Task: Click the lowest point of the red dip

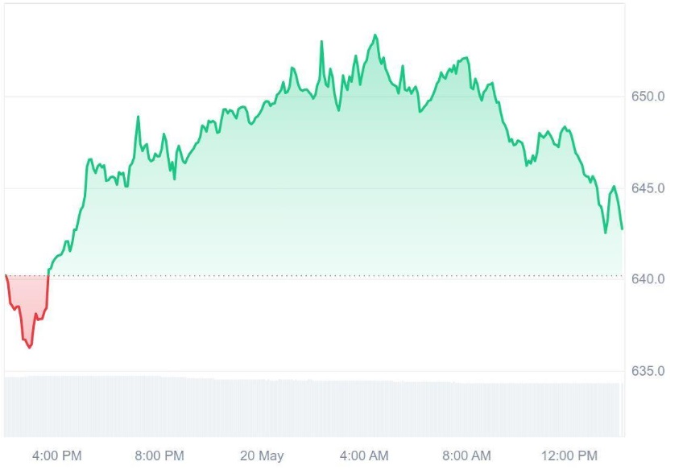Action: point(30,348)
